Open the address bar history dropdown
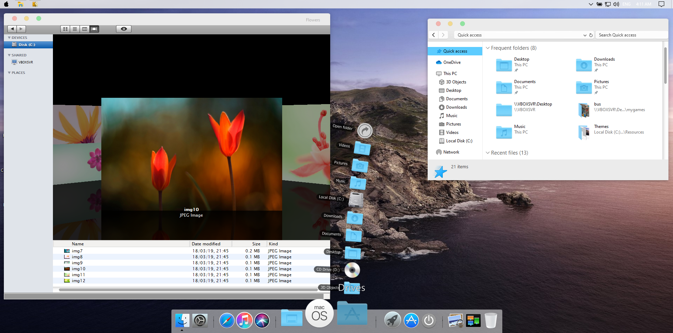 click(585, 35)
